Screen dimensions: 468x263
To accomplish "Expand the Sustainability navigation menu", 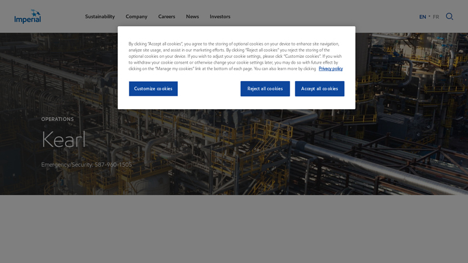I will [100, 17].
